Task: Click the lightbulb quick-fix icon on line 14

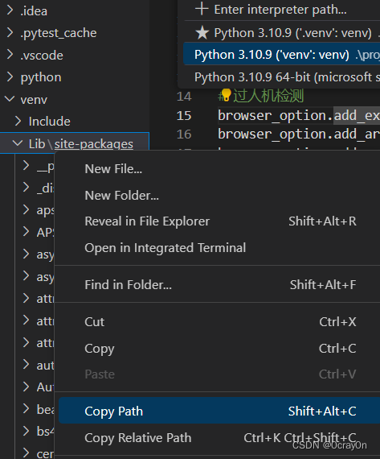Action: pyautogui.click(x=226, y=96)
